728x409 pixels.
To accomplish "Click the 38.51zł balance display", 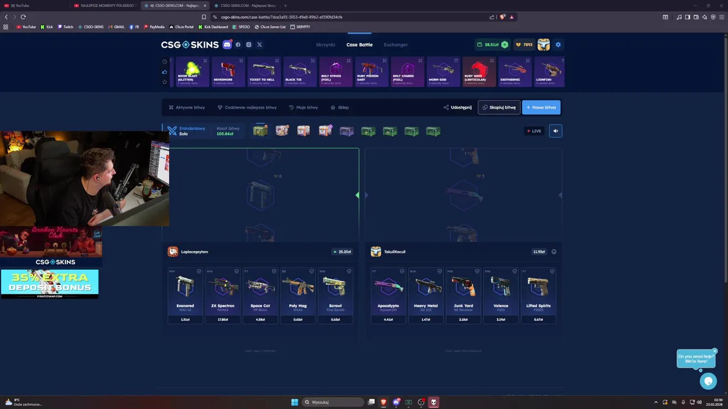I will pos(488,44).
